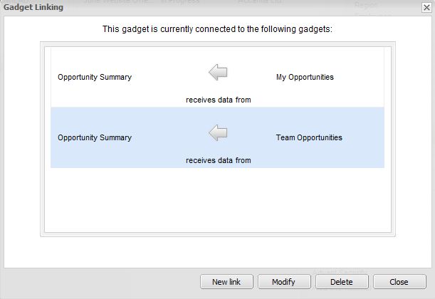Click the arrow icon beside My Opportunities
This screenshot has width=435, height=299.
click(218, 73)
